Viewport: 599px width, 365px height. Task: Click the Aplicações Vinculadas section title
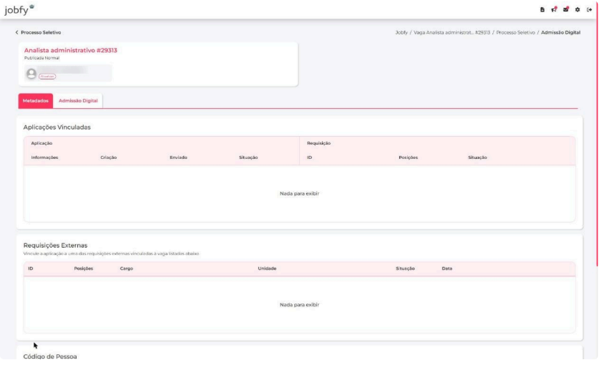tap(57, 127)
